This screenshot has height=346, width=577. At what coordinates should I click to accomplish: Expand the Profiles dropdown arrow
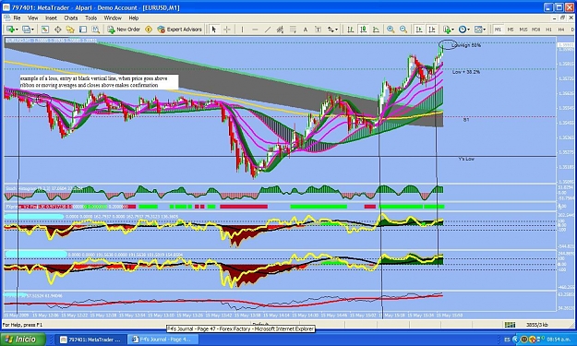click(32, 30)
